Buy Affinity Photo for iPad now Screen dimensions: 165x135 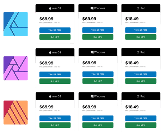(141, 81)
